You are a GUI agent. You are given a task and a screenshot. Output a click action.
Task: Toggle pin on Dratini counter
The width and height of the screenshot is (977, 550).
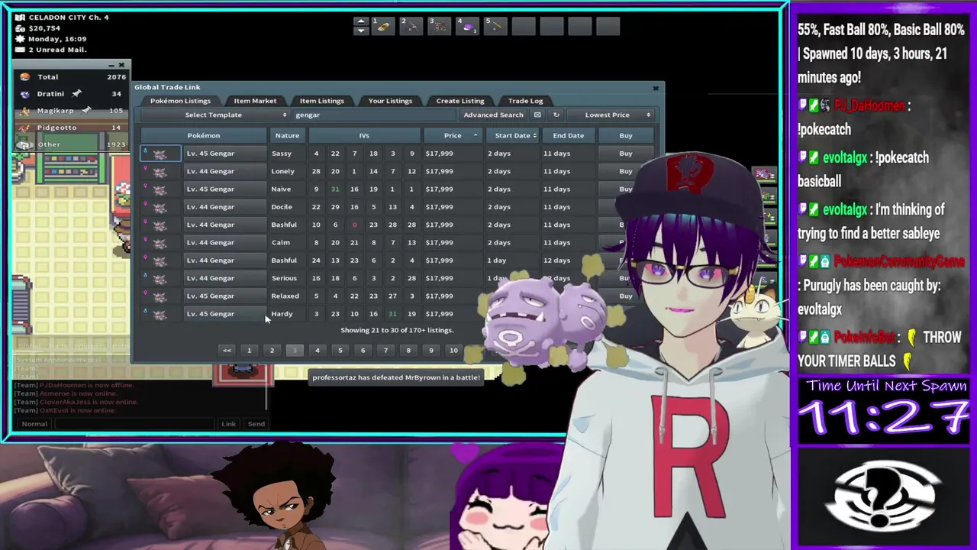[x=76, y=94]
